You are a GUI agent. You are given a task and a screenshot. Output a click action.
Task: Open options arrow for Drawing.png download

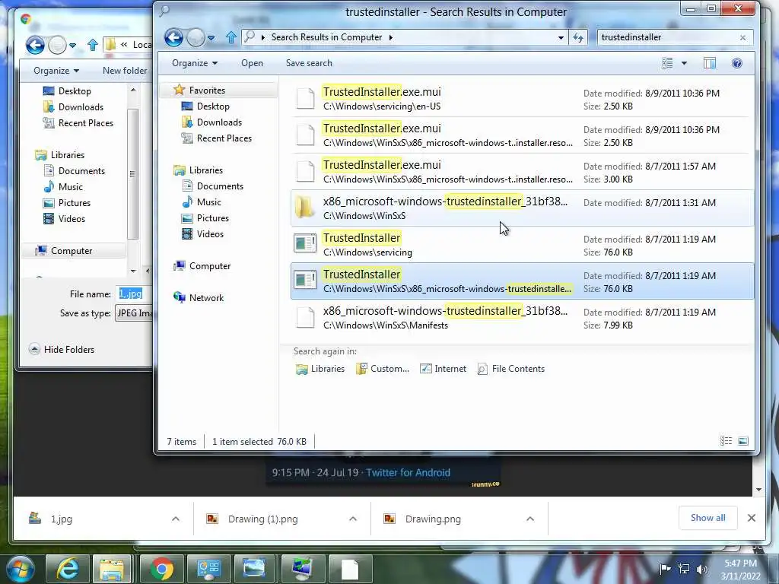click(x=530, y=519)
